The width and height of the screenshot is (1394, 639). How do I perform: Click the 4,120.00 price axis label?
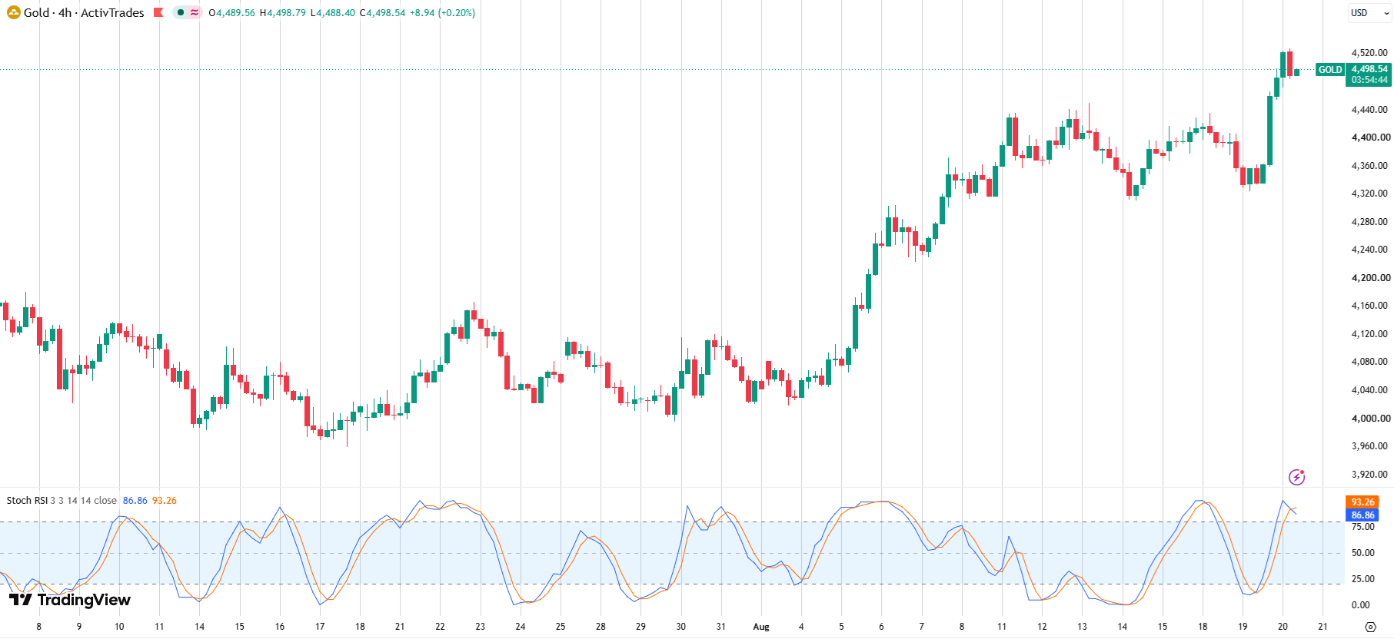pos(1369,334)
